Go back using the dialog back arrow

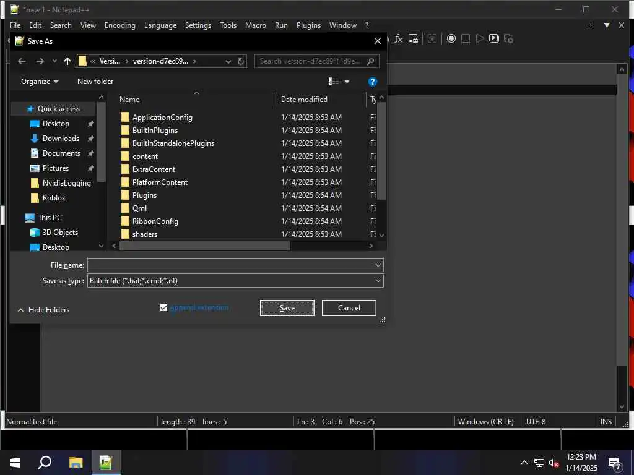[22, 61]
